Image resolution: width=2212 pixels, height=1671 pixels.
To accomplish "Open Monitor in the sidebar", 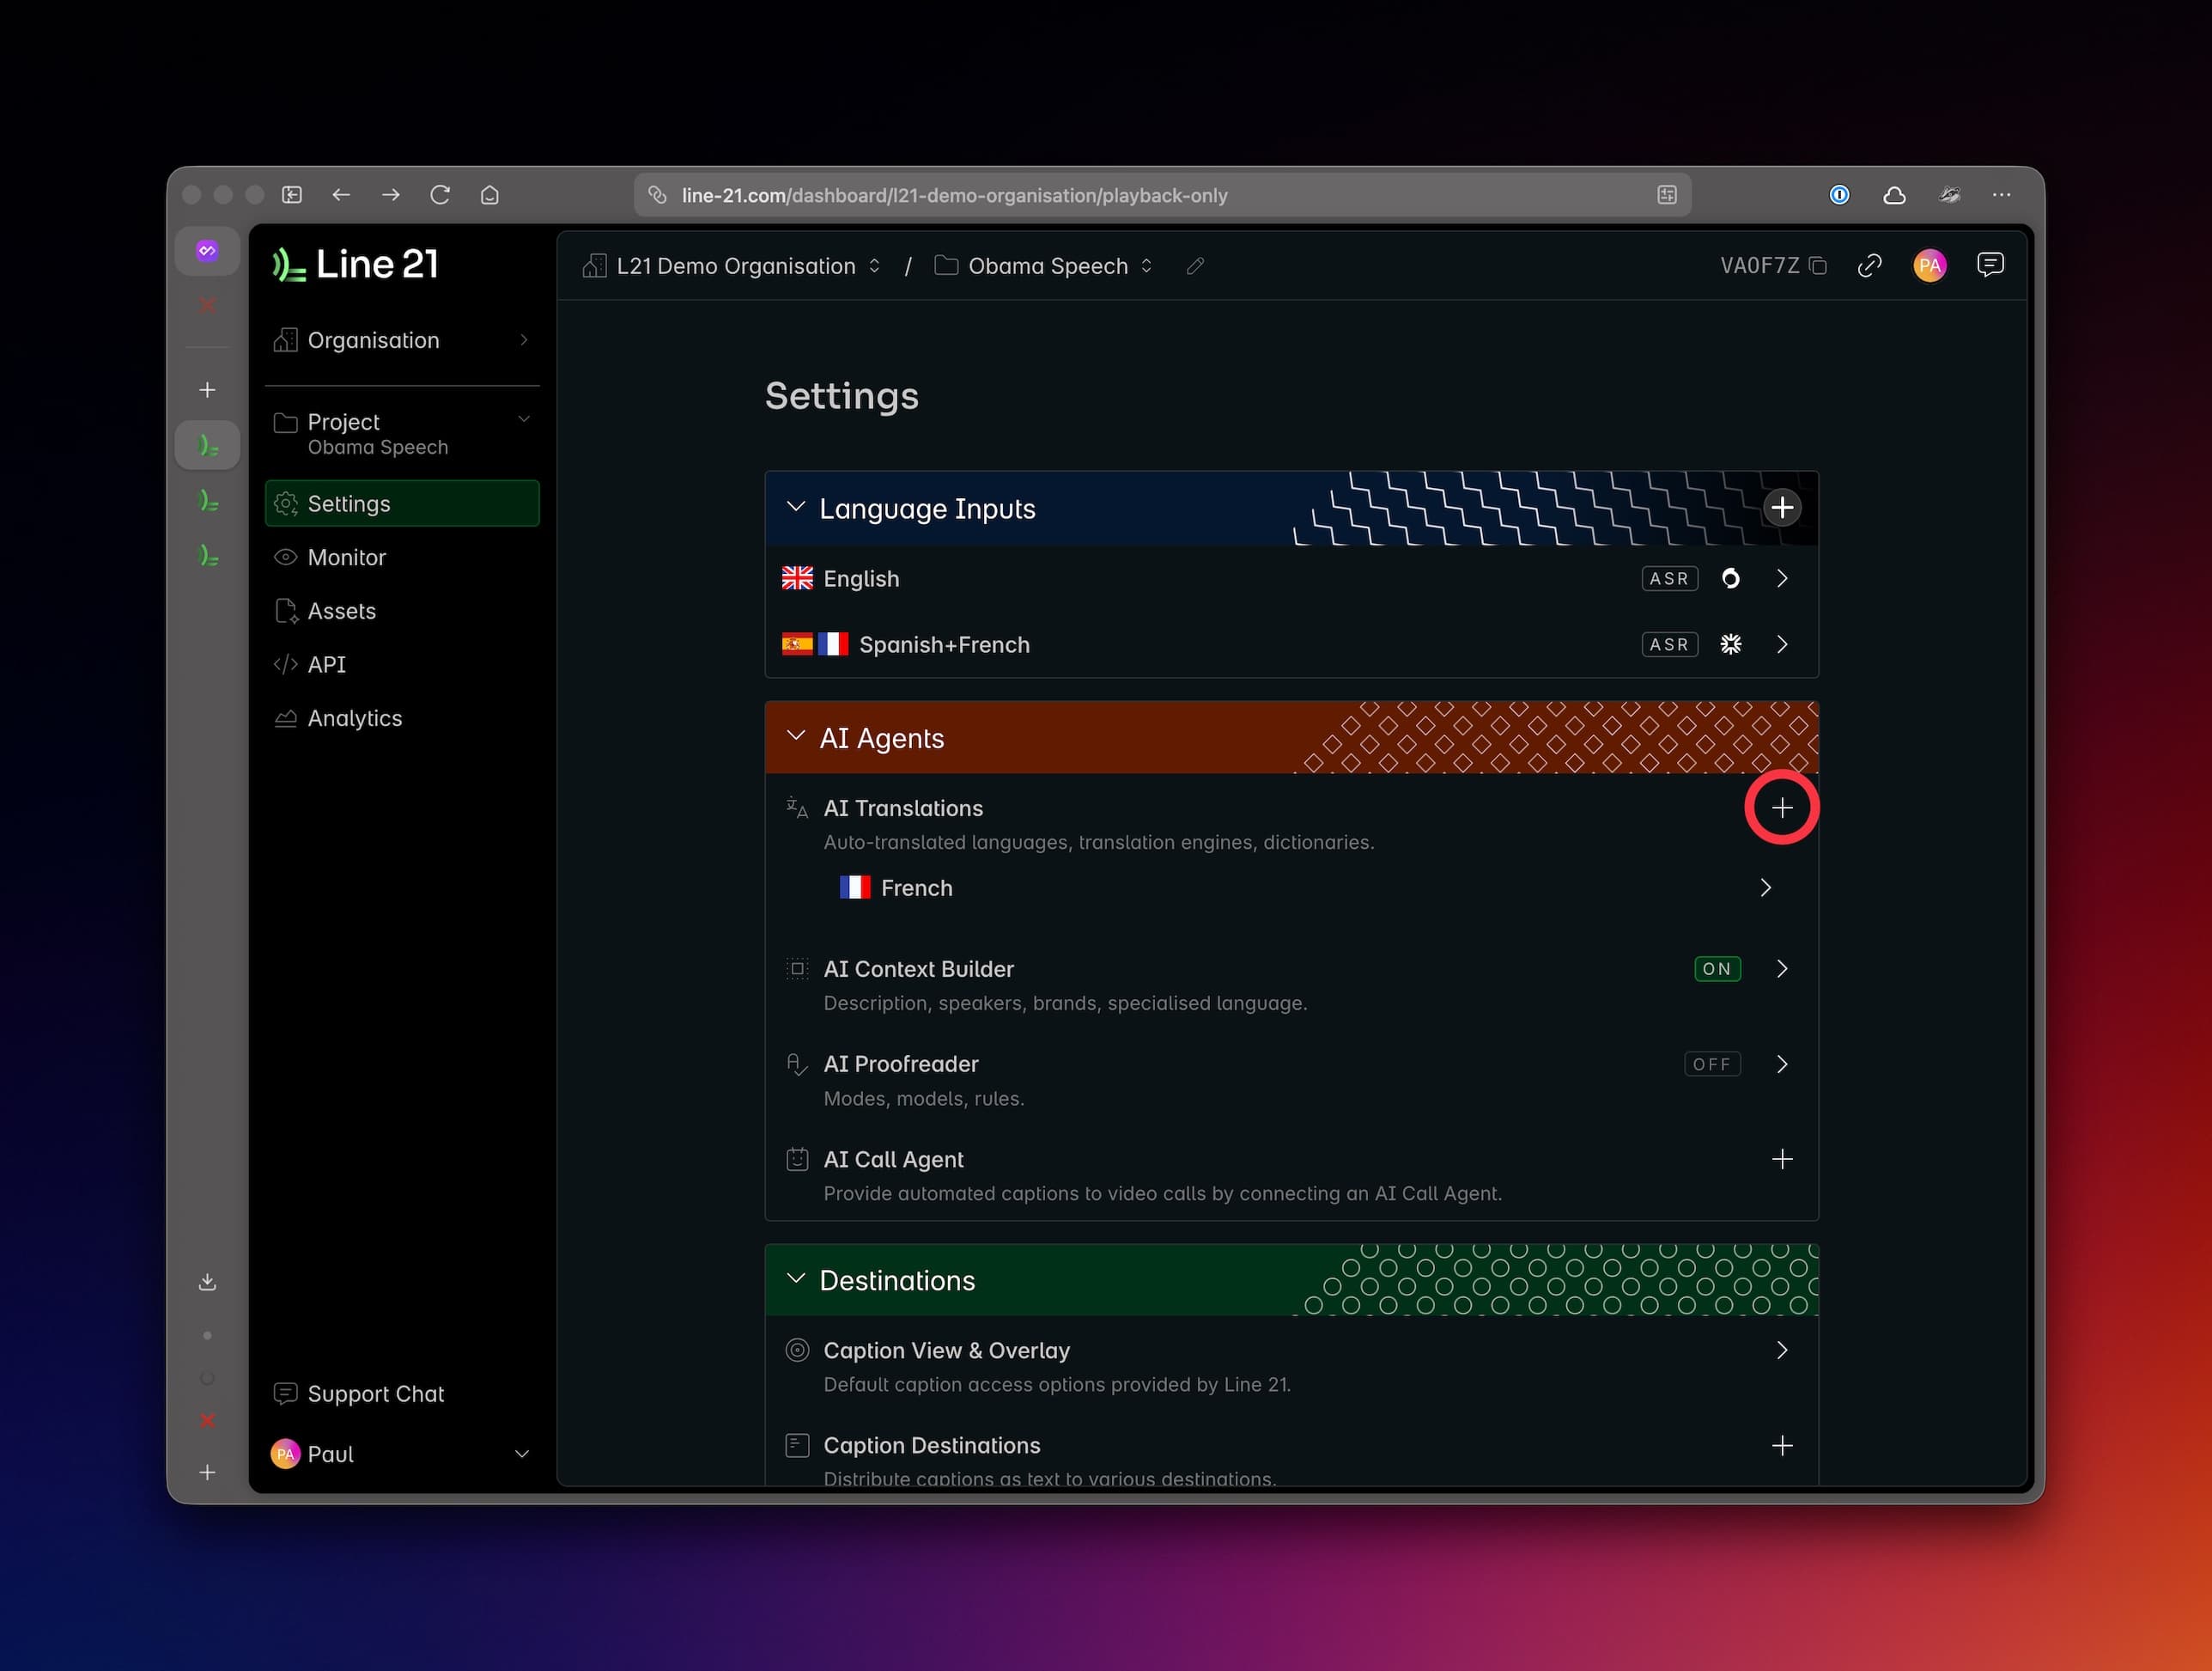I will (346, 558).
